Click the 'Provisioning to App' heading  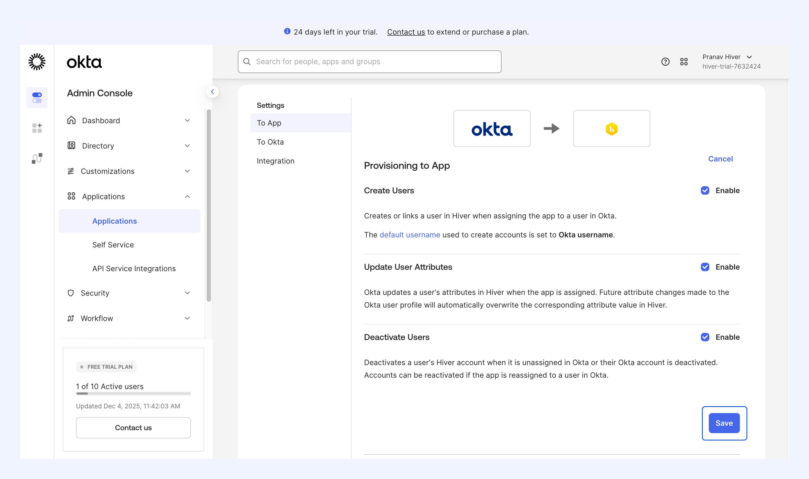(407, 166)
